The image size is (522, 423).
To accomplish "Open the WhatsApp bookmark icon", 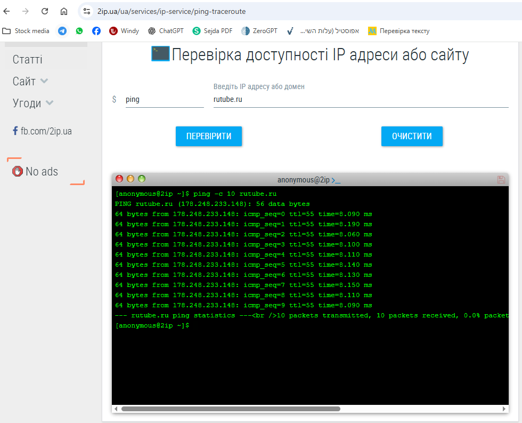I will (x=79, y=31).
